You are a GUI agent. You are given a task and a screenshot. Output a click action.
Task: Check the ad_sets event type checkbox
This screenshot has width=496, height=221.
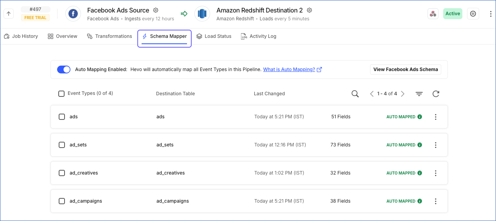62,145
